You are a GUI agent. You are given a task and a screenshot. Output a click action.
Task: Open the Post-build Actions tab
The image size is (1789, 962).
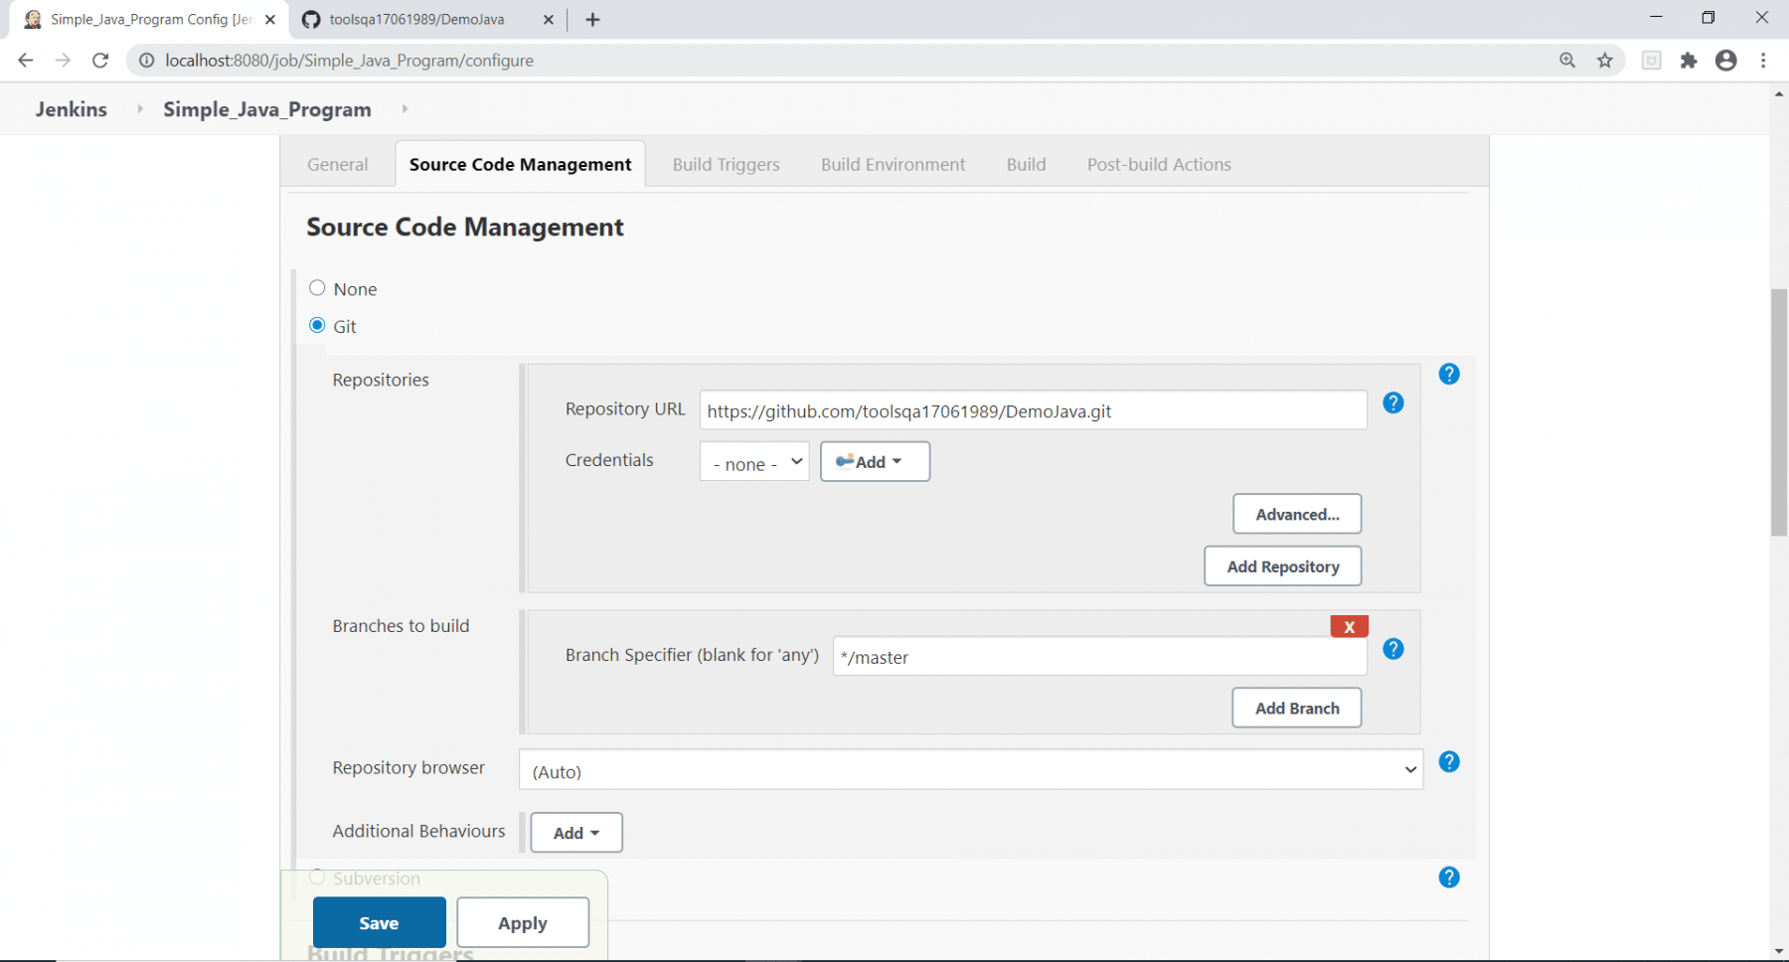click(x=1158, y=164)
